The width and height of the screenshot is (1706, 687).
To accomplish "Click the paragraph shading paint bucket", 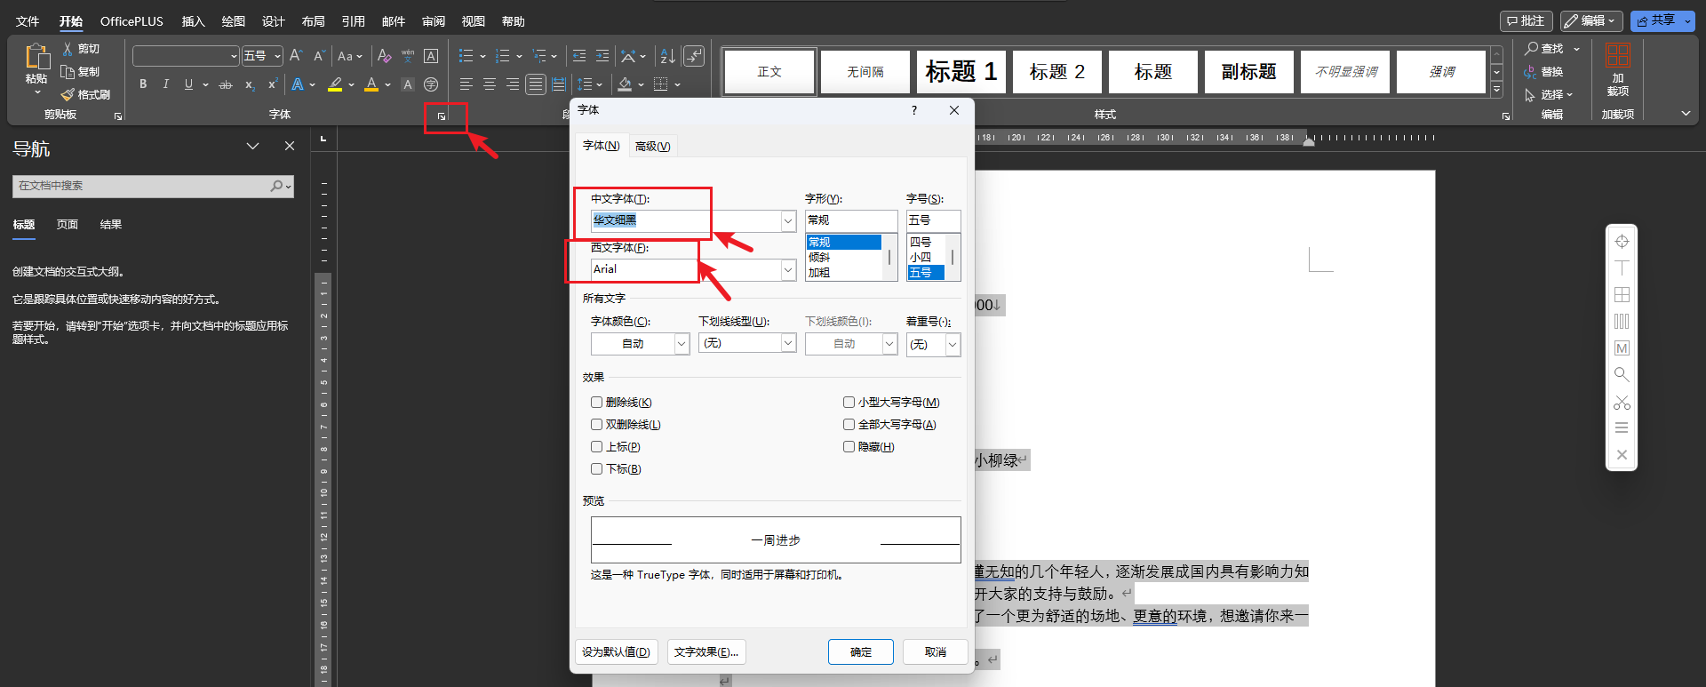I will click(625, 84).
